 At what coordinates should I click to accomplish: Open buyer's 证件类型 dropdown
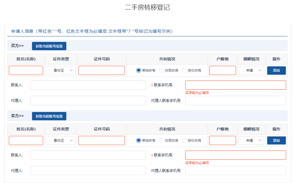click(x=61, y=70)
